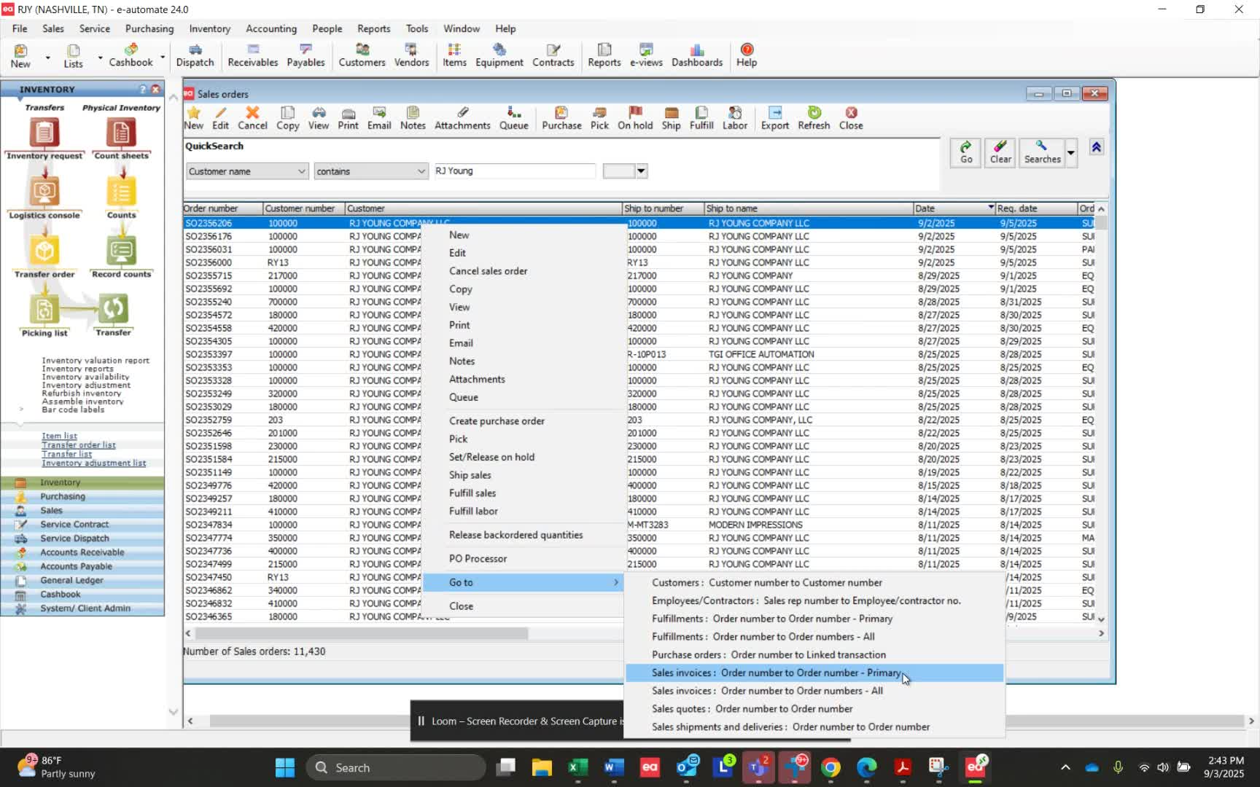Open the Dispatch console from main toolbar
This screenshot has height=787, width=1260.
pos(195,55)
